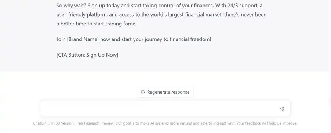This screenshot has height=133, width=331.
Task: Click the 'So why wait?' opening sentence
Action: (71, 6)
